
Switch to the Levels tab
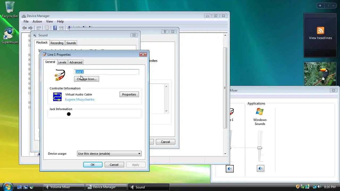coord(62,62)
